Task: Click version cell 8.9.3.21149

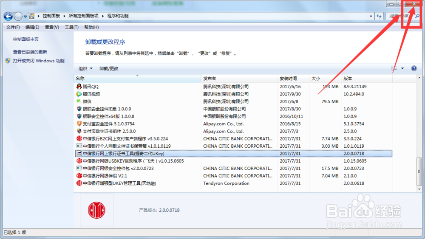Action: (355, 87)
